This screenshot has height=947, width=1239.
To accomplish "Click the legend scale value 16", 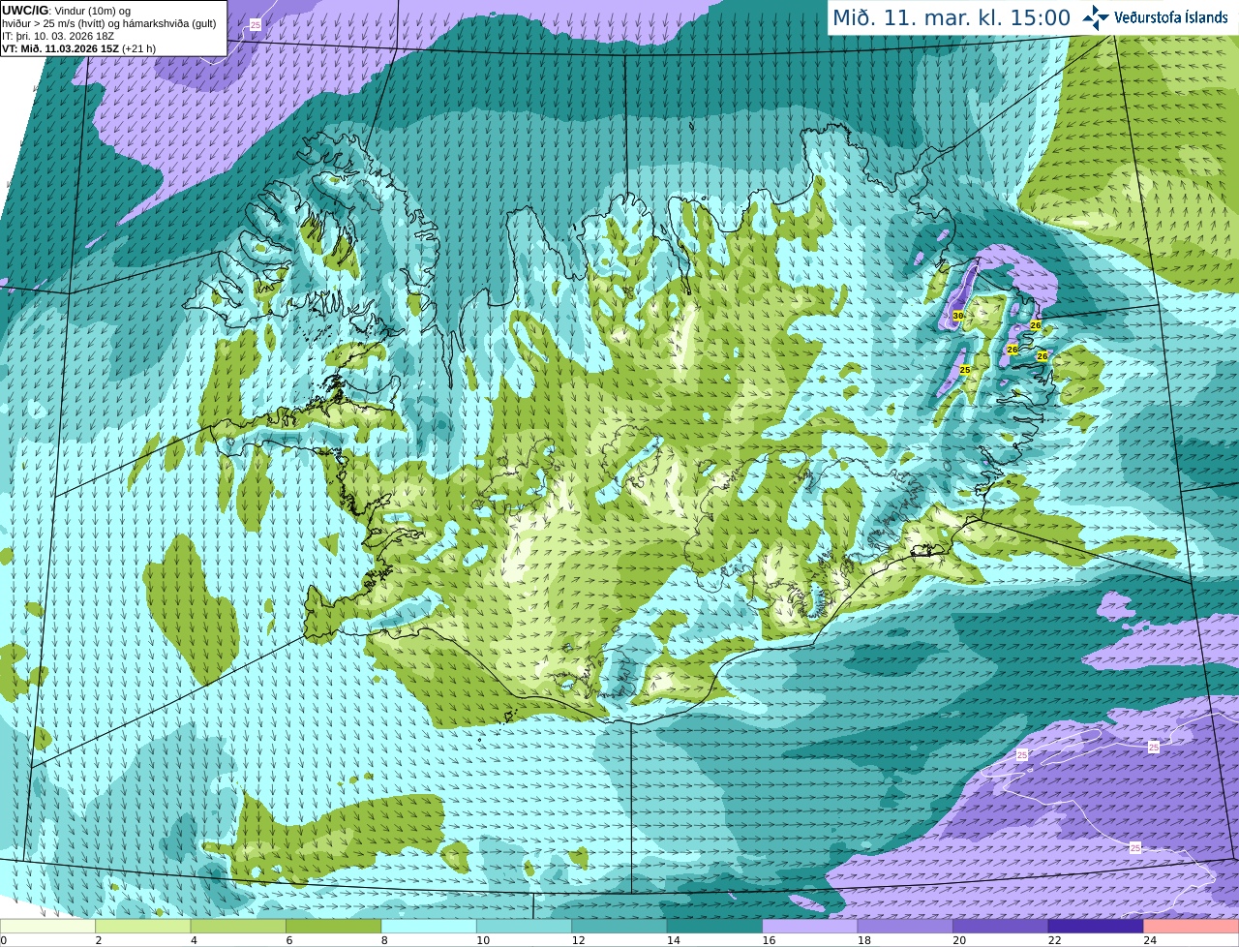I will click(769, 940).
